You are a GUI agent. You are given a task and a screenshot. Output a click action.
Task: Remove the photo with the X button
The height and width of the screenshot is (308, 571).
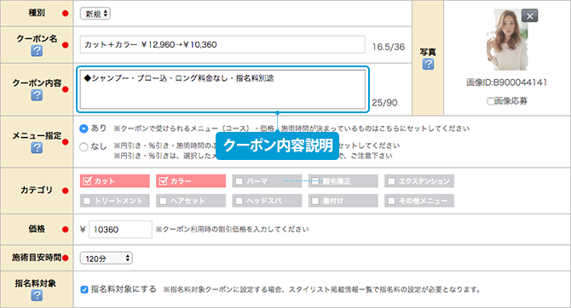coord(530,16)
